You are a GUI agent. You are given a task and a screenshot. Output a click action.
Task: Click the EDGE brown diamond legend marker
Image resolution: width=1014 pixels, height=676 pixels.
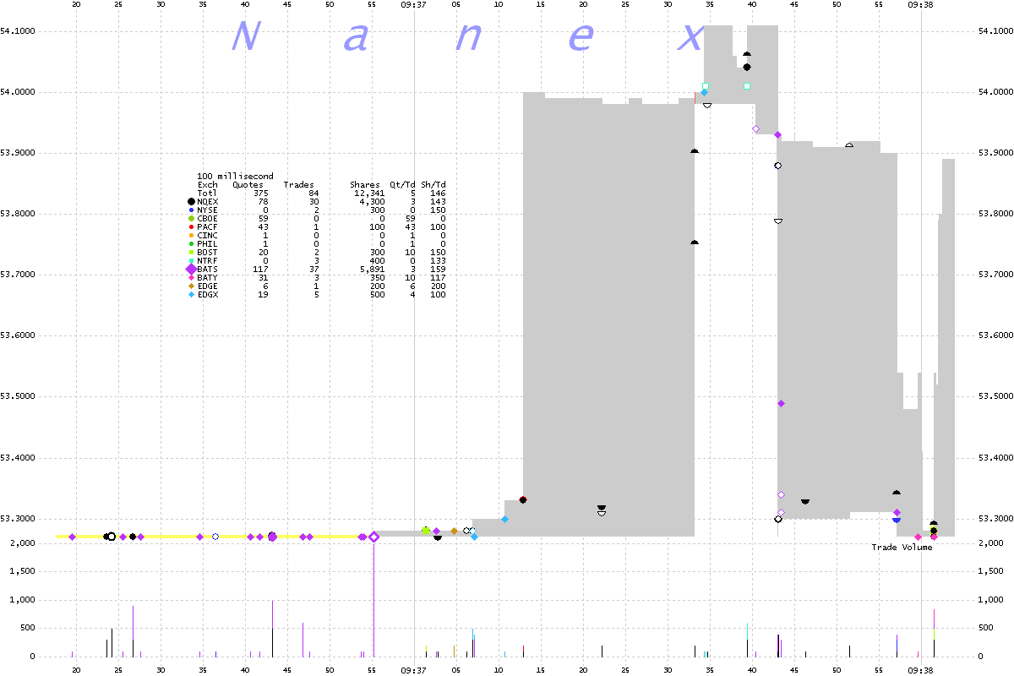(x=192, y=286)
